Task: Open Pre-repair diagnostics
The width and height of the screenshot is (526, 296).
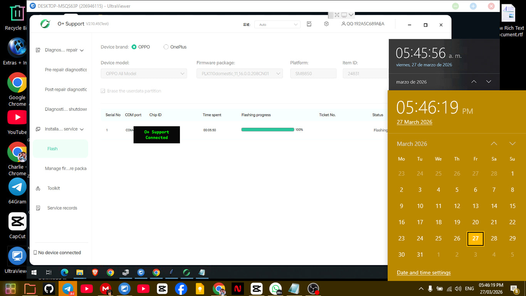Action: (x=66, y=70)
